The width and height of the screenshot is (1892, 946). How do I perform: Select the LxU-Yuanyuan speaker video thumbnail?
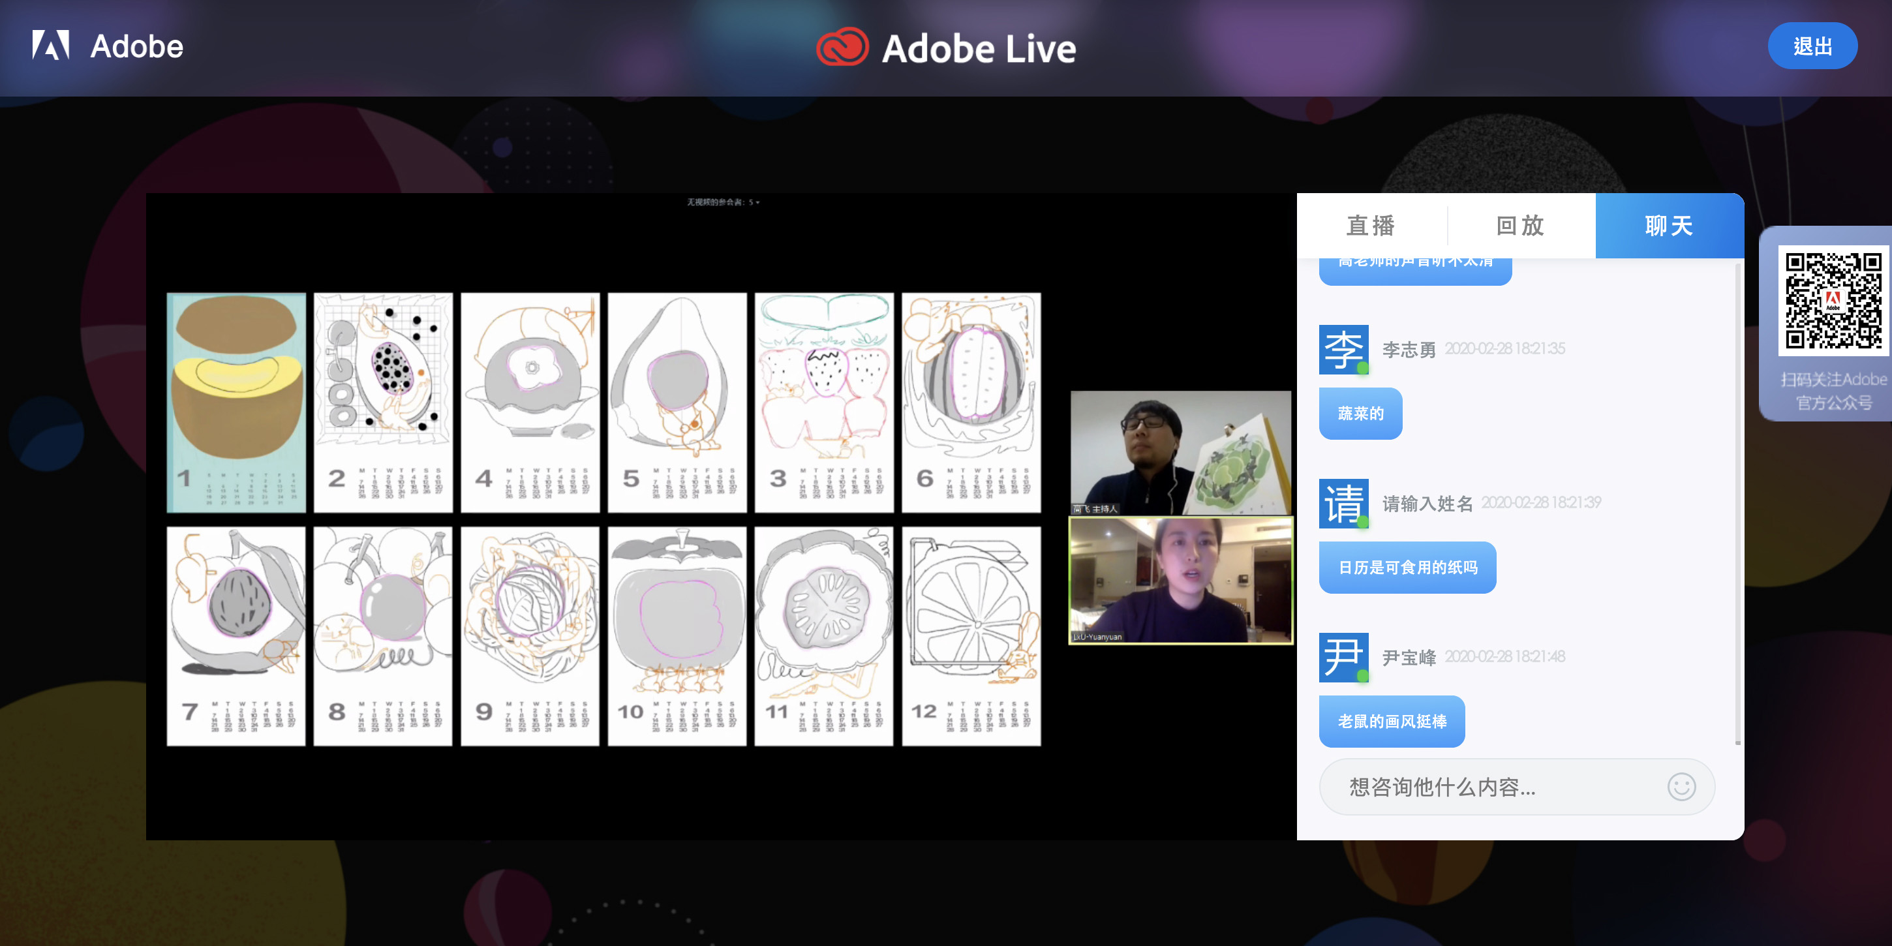pyautogui.click(x=1180, y=580)
